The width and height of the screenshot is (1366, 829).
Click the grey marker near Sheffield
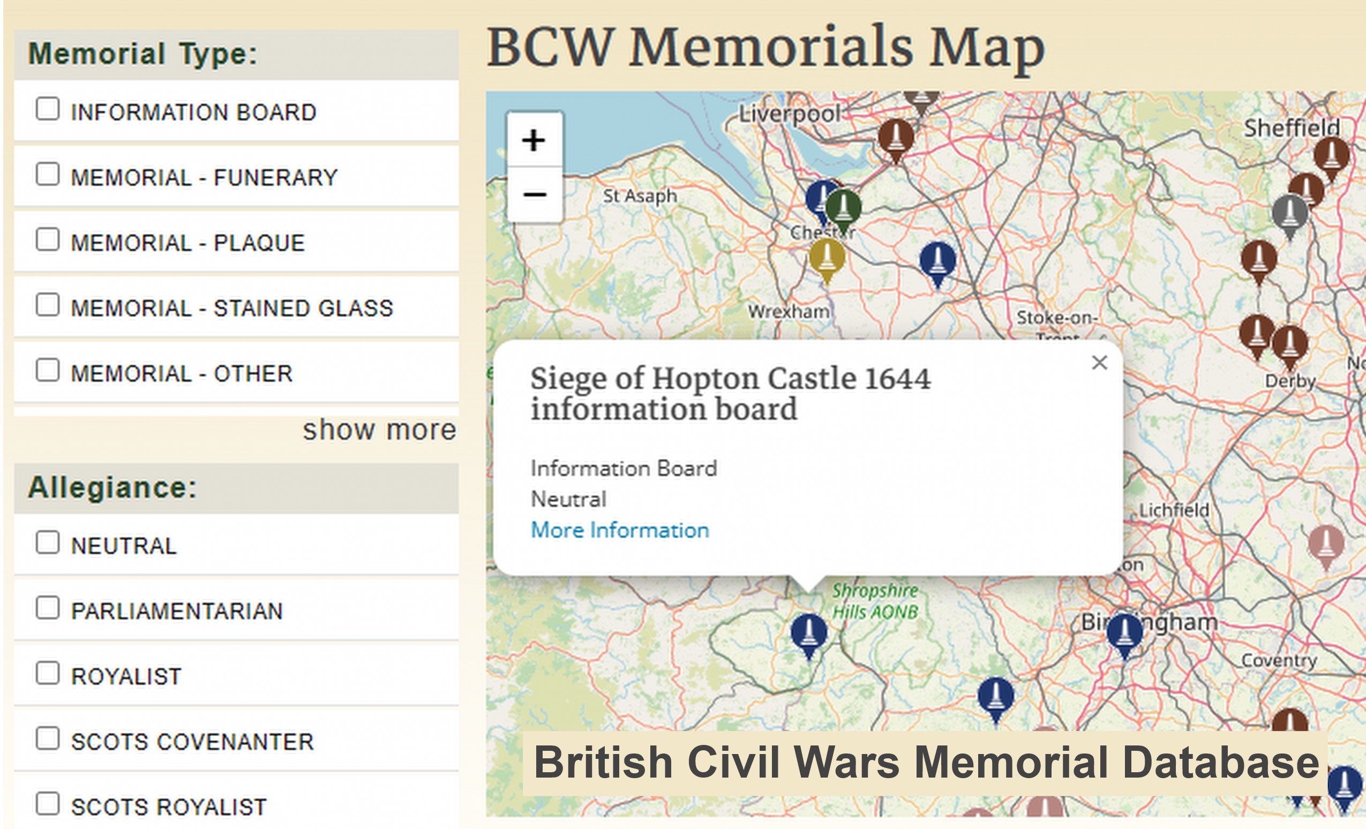click(x=1289, y=213)
